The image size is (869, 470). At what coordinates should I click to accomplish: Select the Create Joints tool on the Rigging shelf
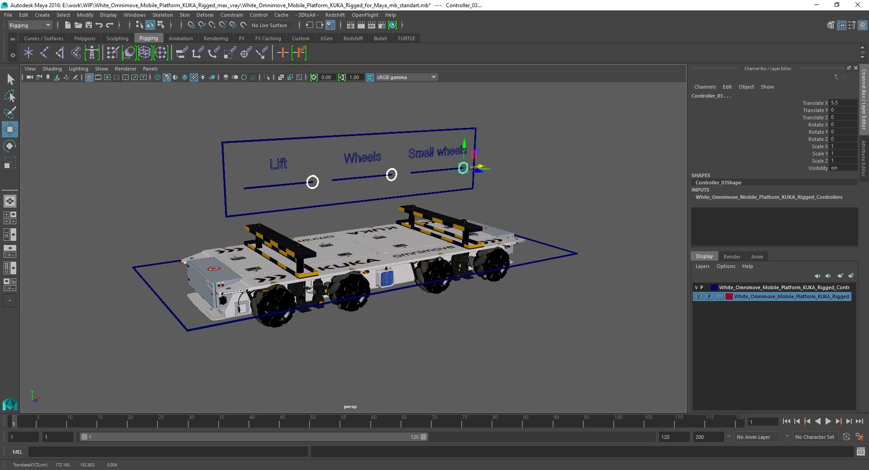pyautogui.click(x=44, y=53)
